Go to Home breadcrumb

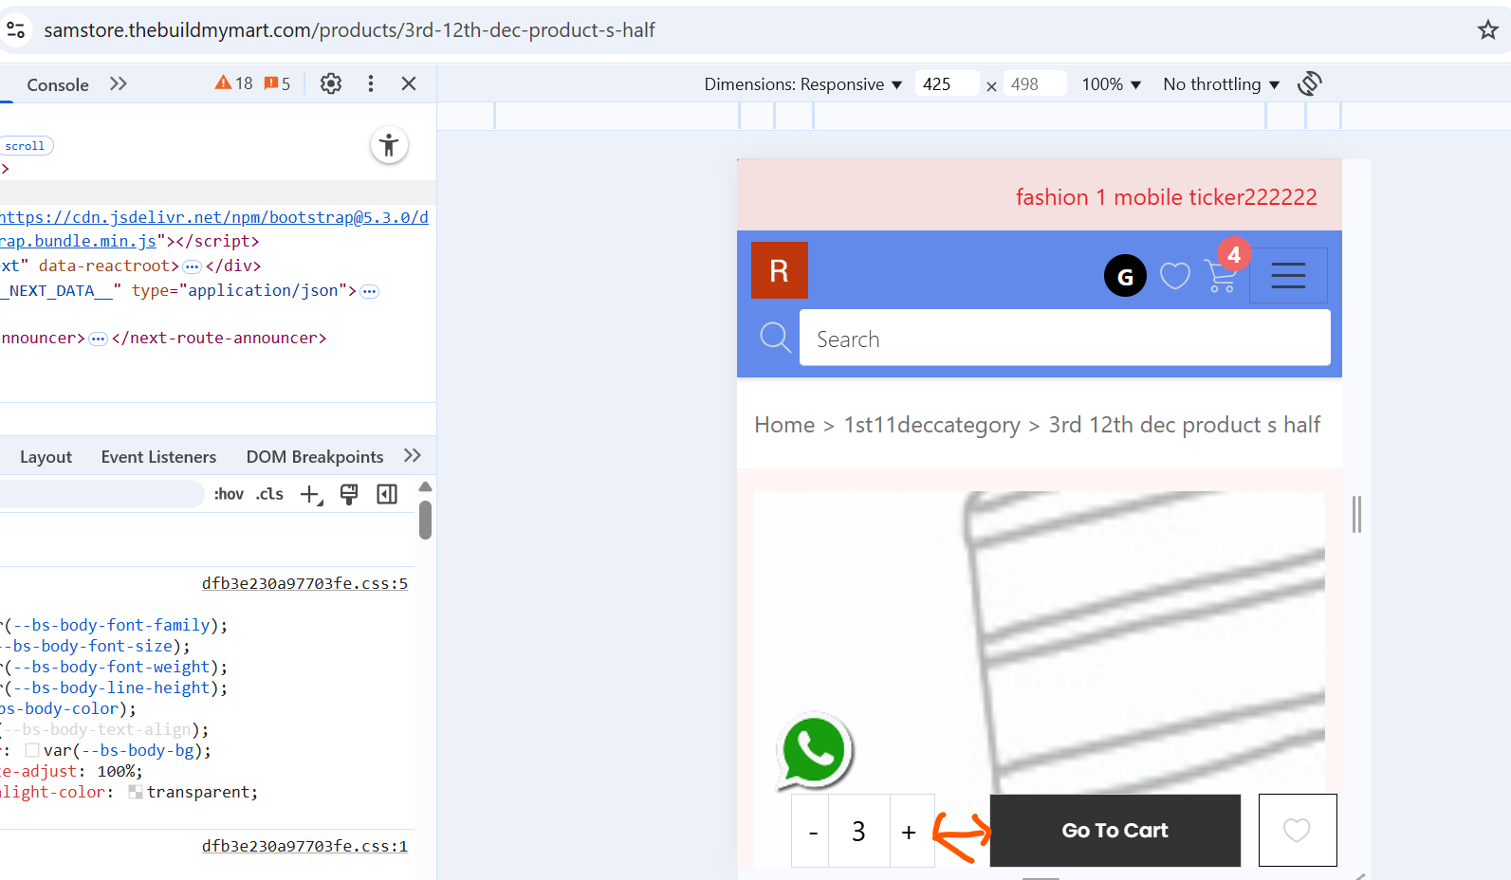click(x=784, y=425)
